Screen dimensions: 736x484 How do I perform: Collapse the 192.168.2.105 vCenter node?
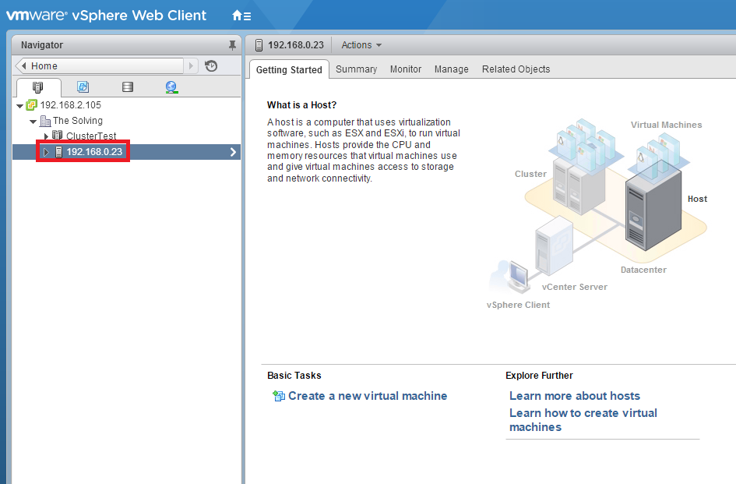(x=19, y=106)
